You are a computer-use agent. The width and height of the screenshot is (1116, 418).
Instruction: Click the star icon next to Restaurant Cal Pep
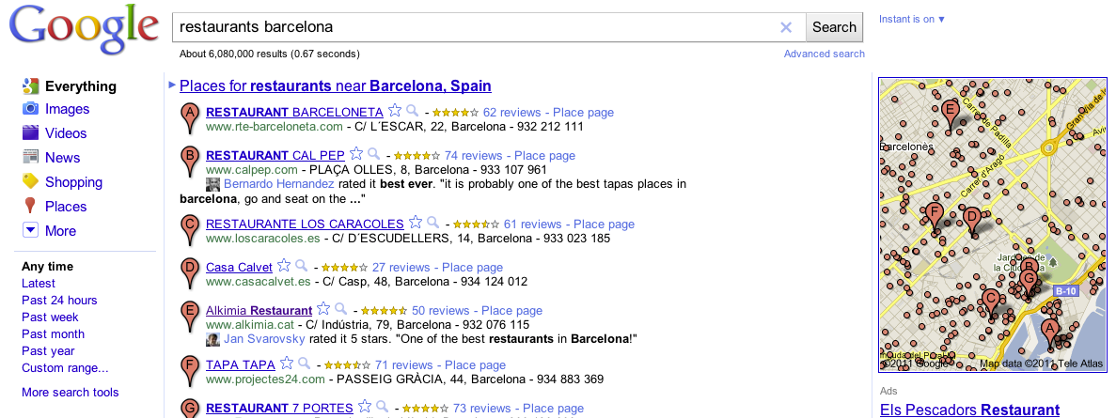tap(356, 154)
